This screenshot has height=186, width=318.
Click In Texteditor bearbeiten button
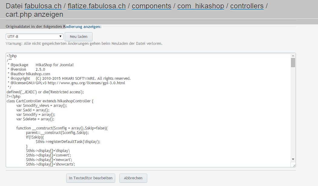click(x=91, y=178)
